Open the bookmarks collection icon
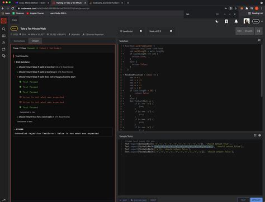This screenshot has height=202, width=265. point(226,21)
